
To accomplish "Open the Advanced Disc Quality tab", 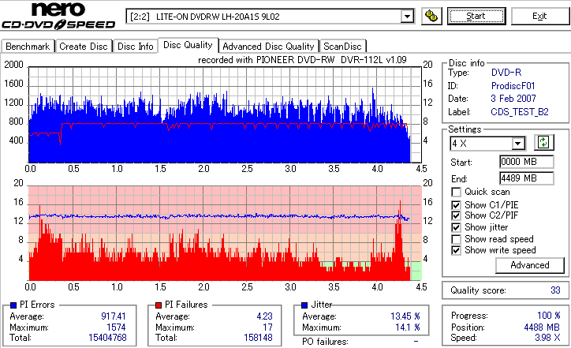I will point(268,47).
